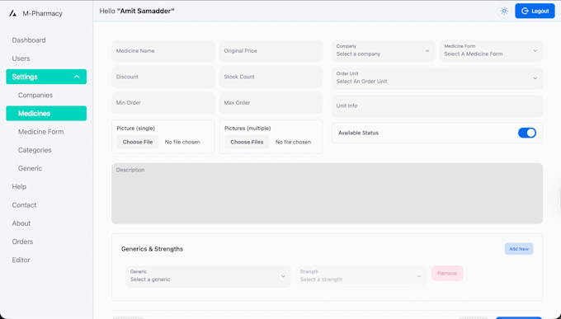Open the Orders page
Screen dimensions: 561x319
[x=22, y=242]
